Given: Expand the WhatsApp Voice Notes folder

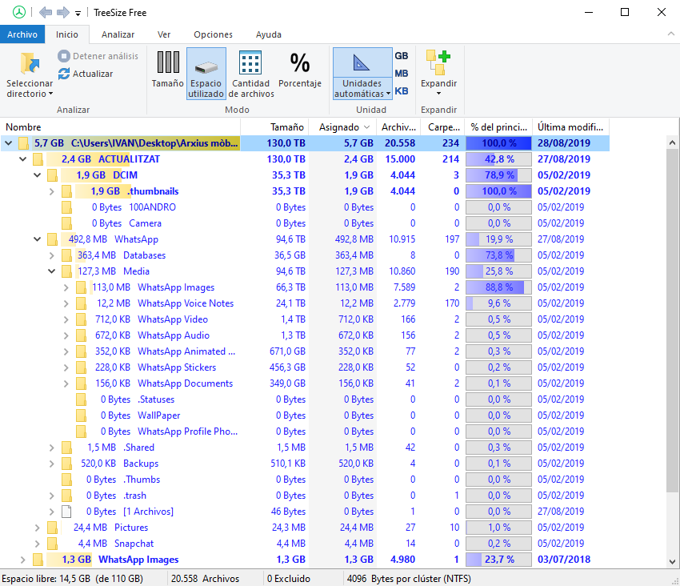Looking at the screenshot, I should click(66, 303).
